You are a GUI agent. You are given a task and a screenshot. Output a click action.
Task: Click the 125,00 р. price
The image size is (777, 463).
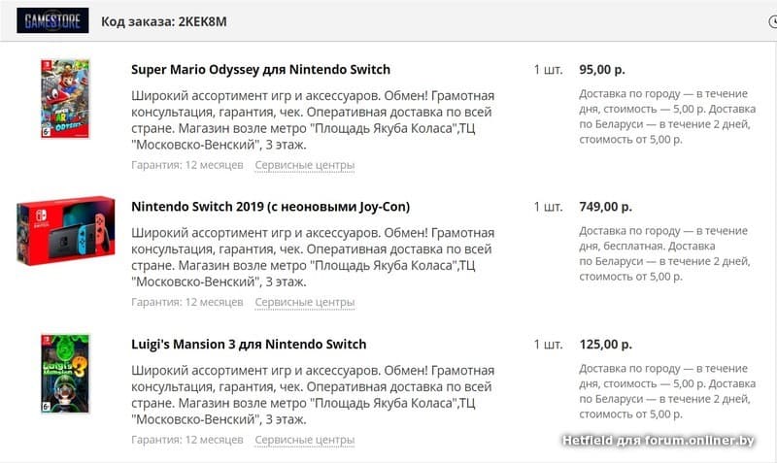(x=605, y=345)
